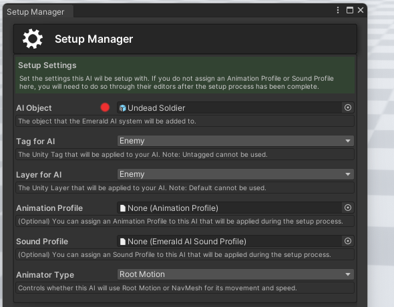The height and width of the screenshot is (307, 394).
Task: Open the window's three-dot options menu
Action: click(x=338, y=10)
